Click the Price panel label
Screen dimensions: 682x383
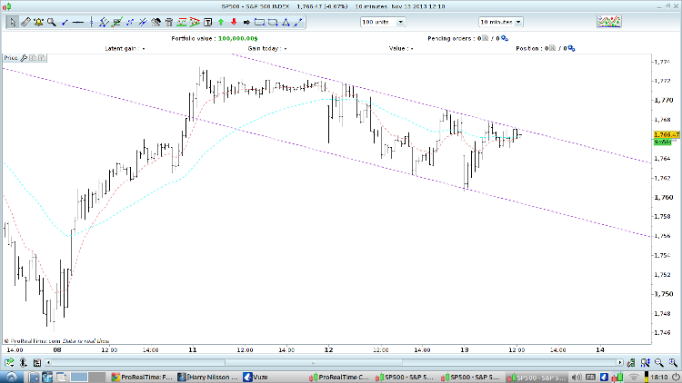[11, 58]
